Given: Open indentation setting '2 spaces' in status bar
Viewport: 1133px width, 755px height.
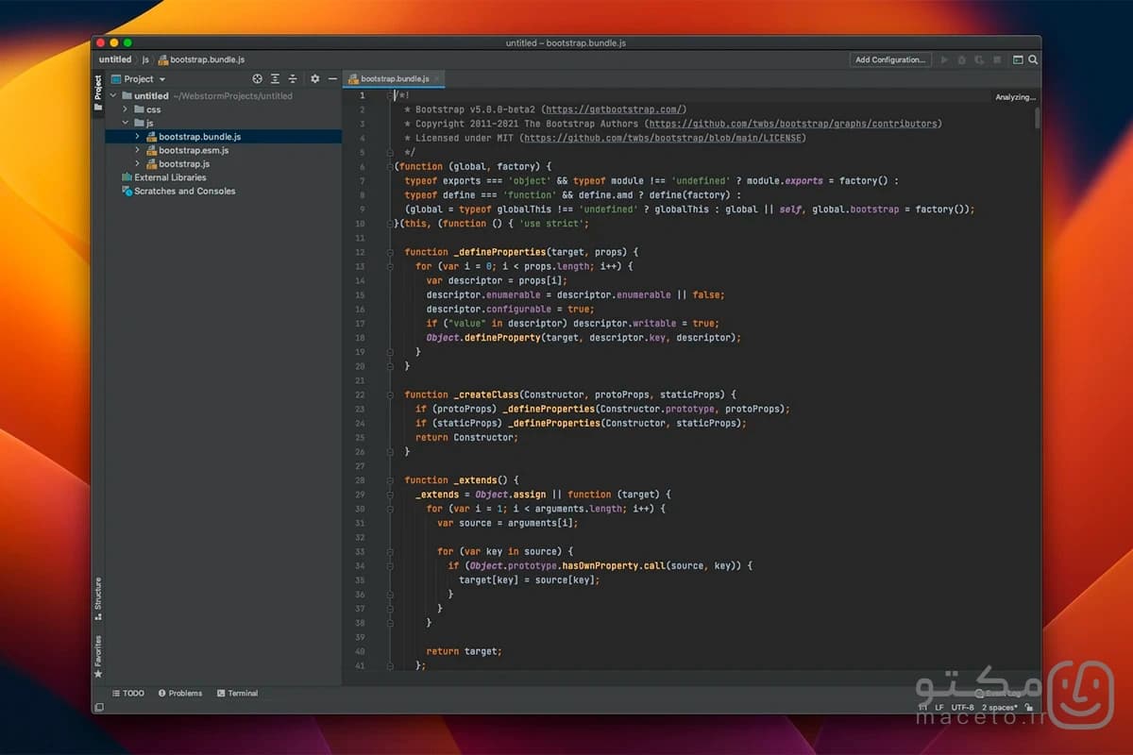Looking at the screenshot, I should [1000, 707].
